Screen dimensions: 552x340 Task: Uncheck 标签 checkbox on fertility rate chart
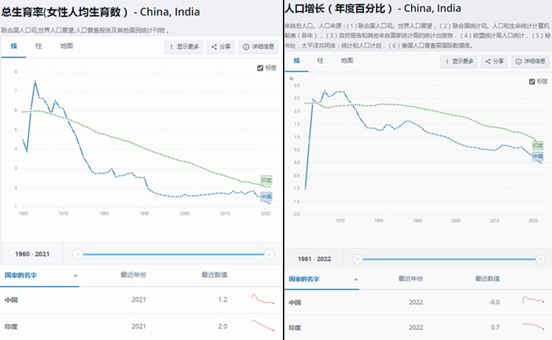pos(260,68)
